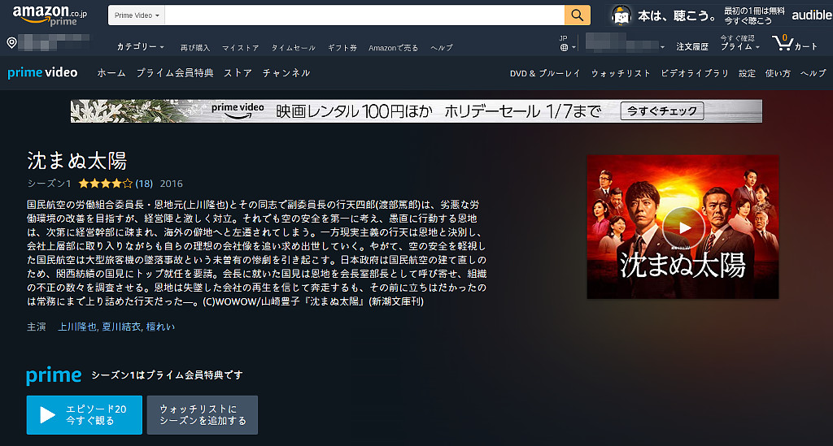Image resolution: width=833 pixels, height=446 pixels.
Task: Open ヘルプ in the Prime Video bar
Action: pyautogui.click(x=813, y=74)
